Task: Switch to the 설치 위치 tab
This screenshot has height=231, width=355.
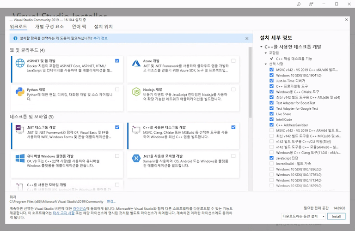Action: (103, 27)
